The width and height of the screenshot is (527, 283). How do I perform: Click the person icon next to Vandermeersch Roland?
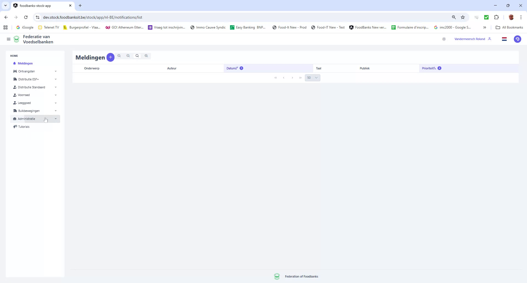(490, 39)
